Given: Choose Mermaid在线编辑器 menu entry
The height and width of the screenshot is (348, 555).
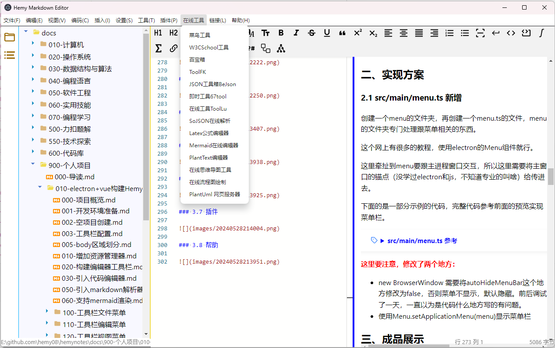Looking at the screenshot, I should 214,145.
